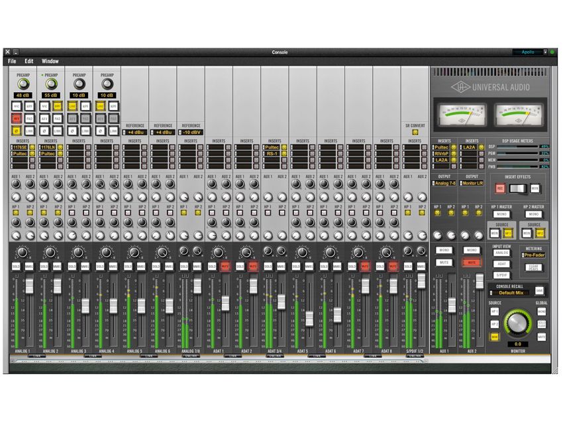Click the Analog 2 HP 2 send enable icon
The height and width of the screenshot is (423, 563).
(x=58, y=213)
